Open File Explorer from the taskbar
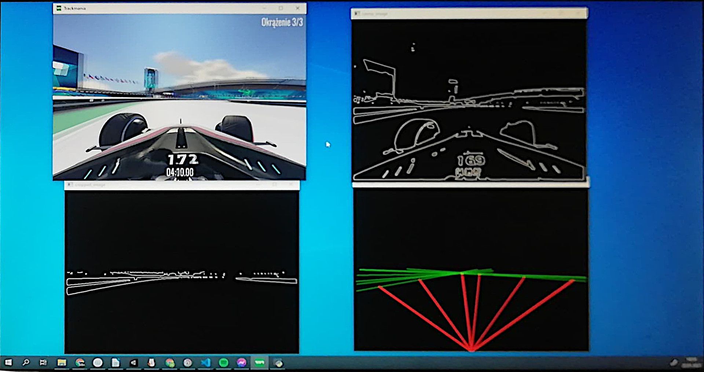The height and width of the screenshot is (372, 704). (62, 362)
